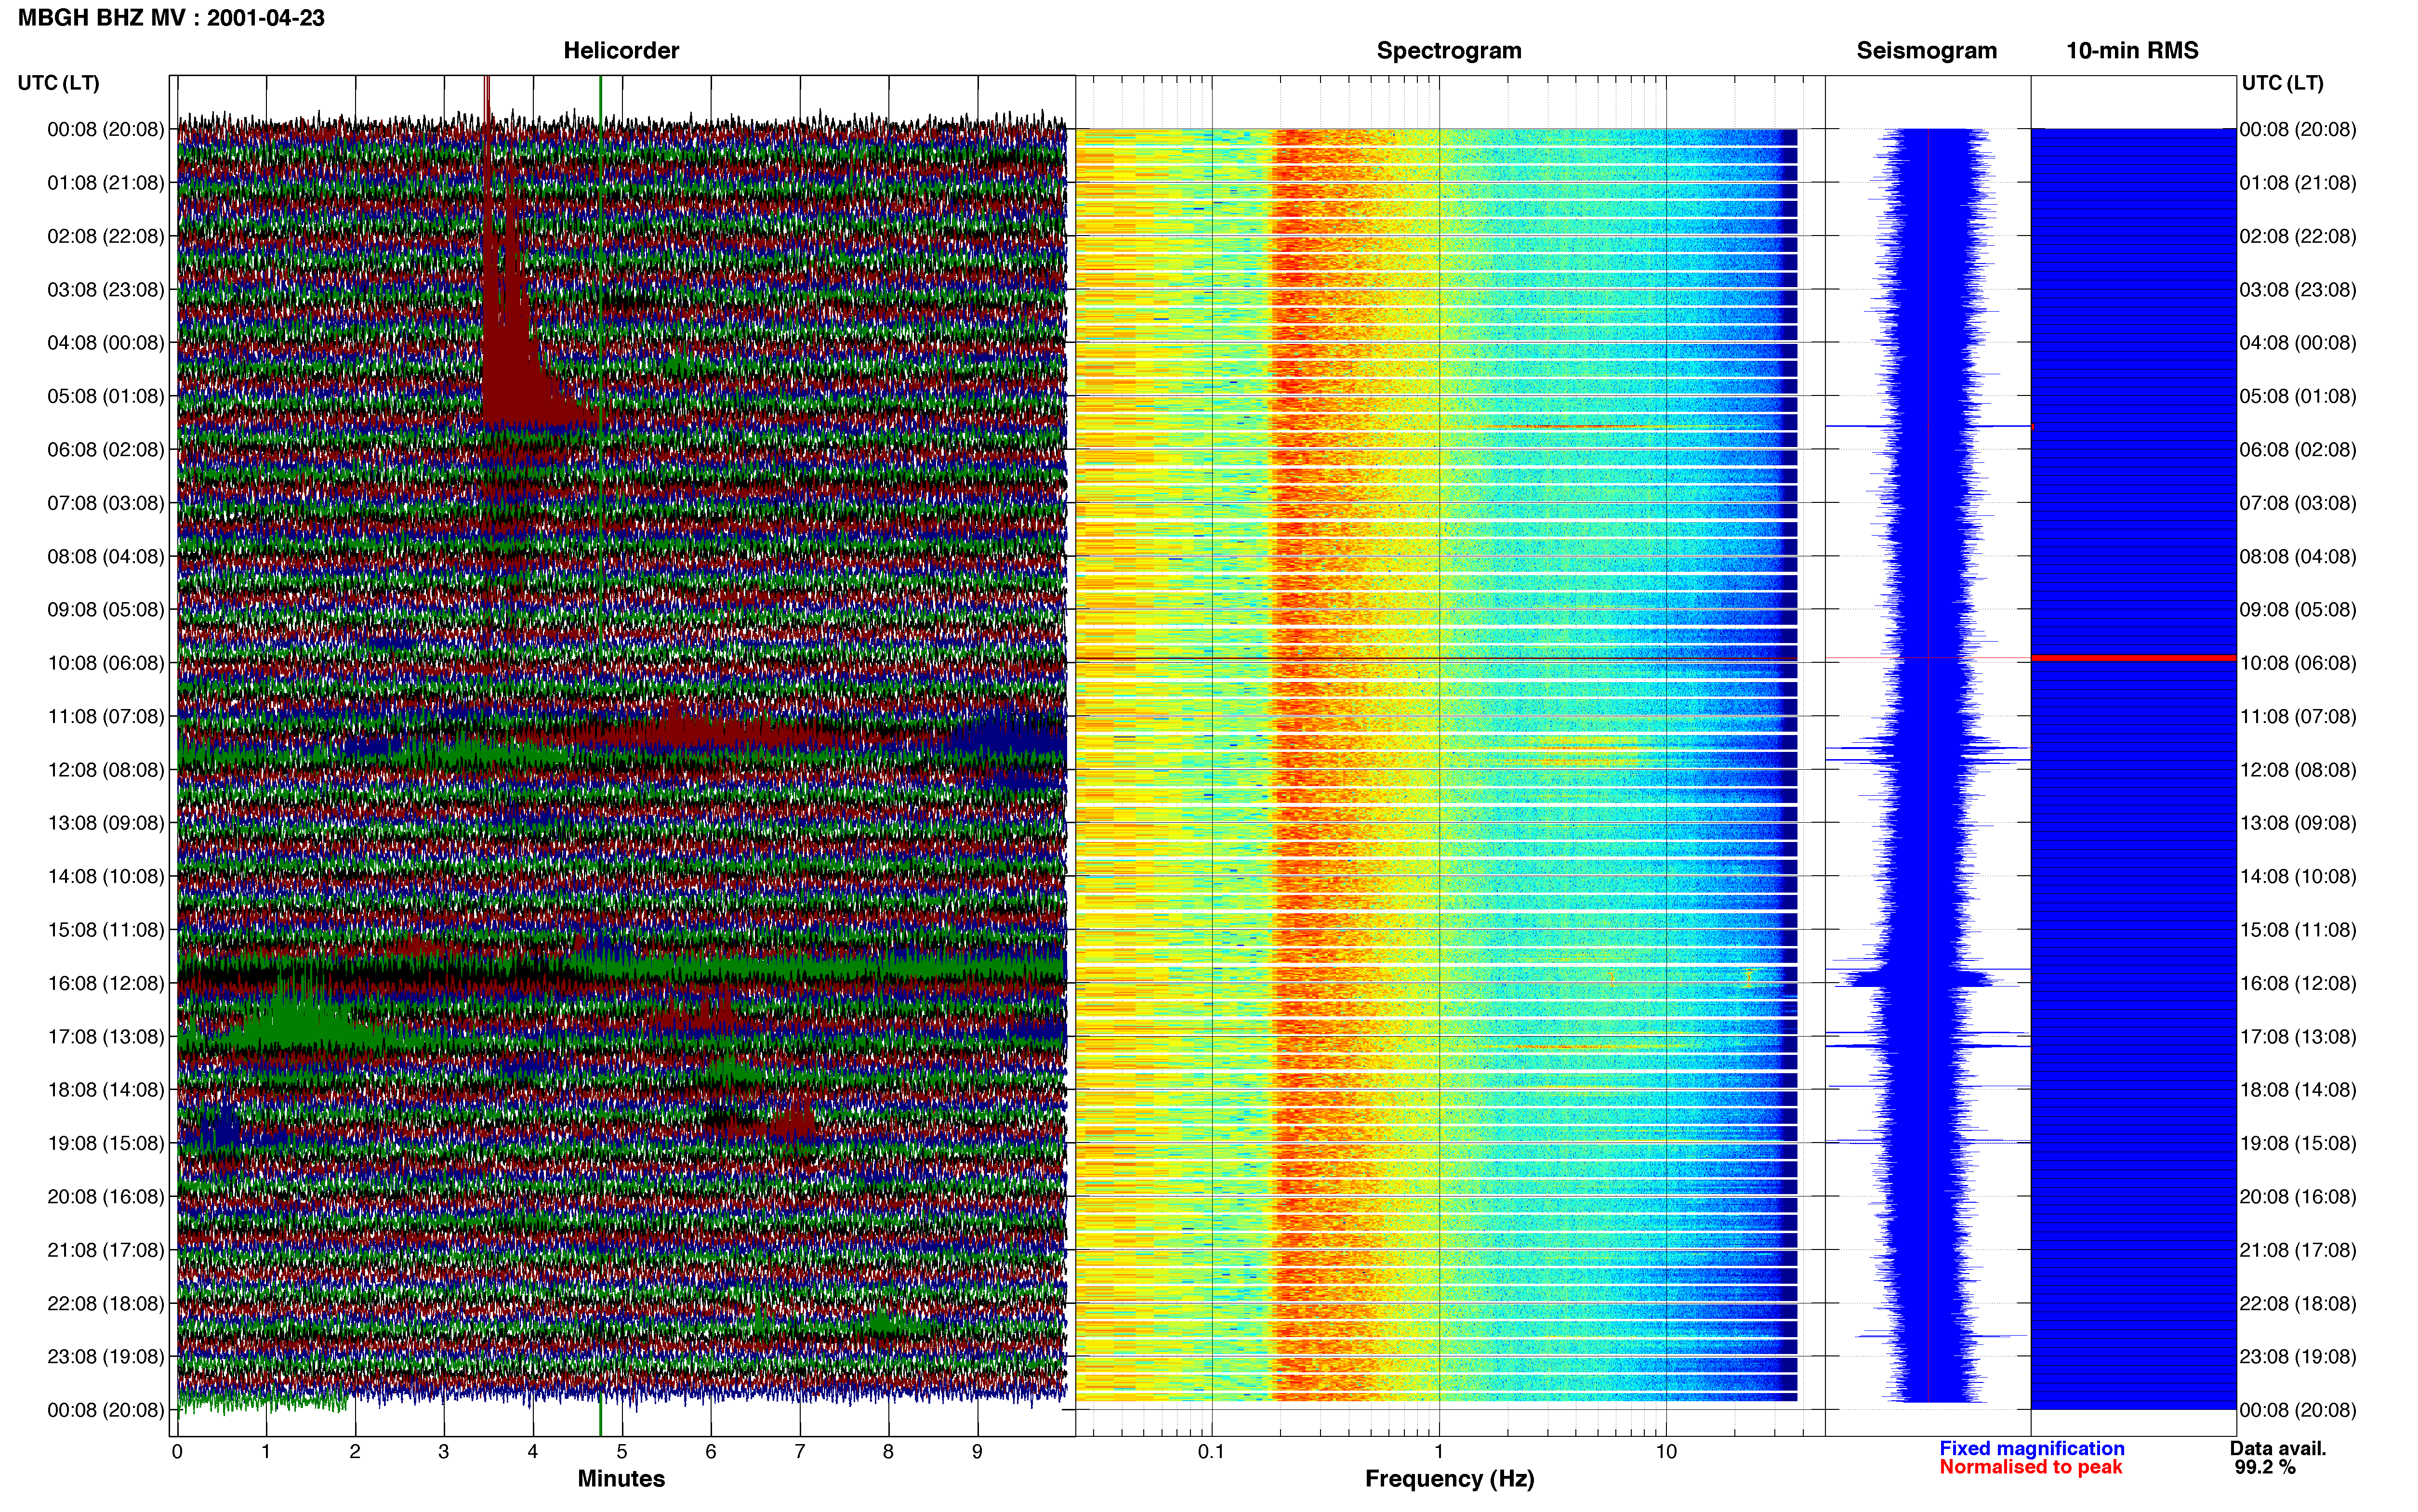Click '19:08 (15:08)' on the helicorder time axis
This screenshot has width=2418, height=1512.
pos(106,1143)
